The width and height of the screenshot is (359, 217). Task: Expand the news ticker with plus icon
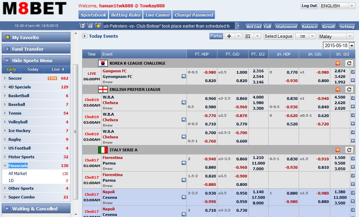coord(238,26)
